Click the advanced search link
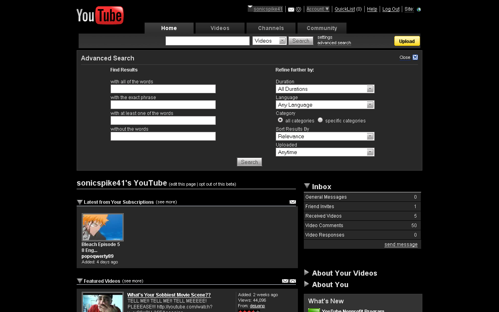499x312 pixels. [334, 43]
